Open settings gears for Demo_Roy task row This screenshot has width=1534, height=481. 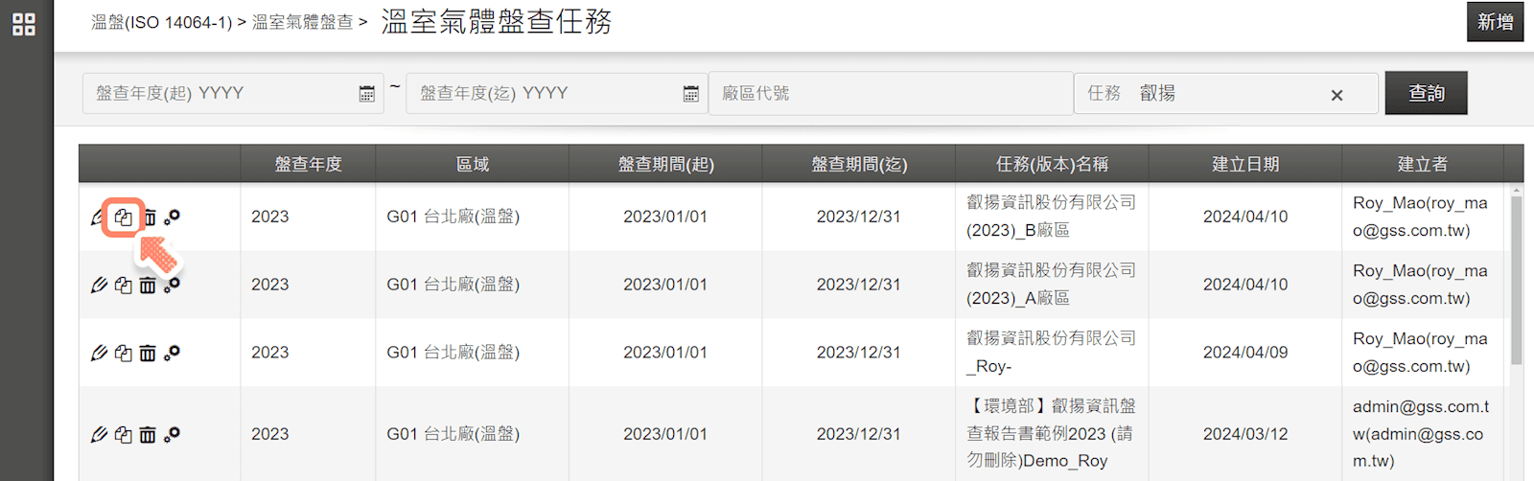click(x=172, y=435)
